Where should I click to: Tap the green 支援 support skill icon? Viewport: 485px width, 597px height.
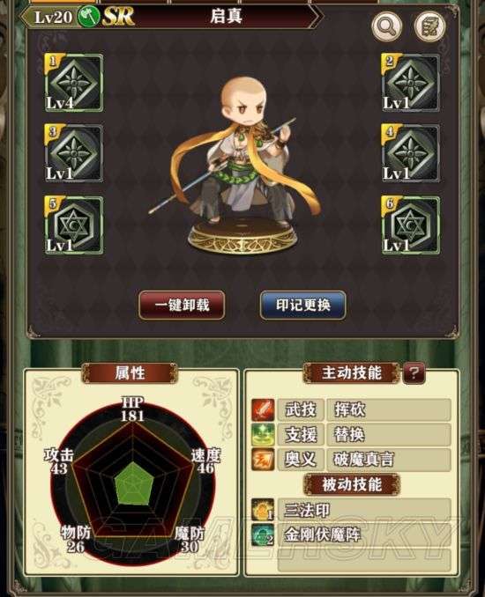tap(263, 434)
